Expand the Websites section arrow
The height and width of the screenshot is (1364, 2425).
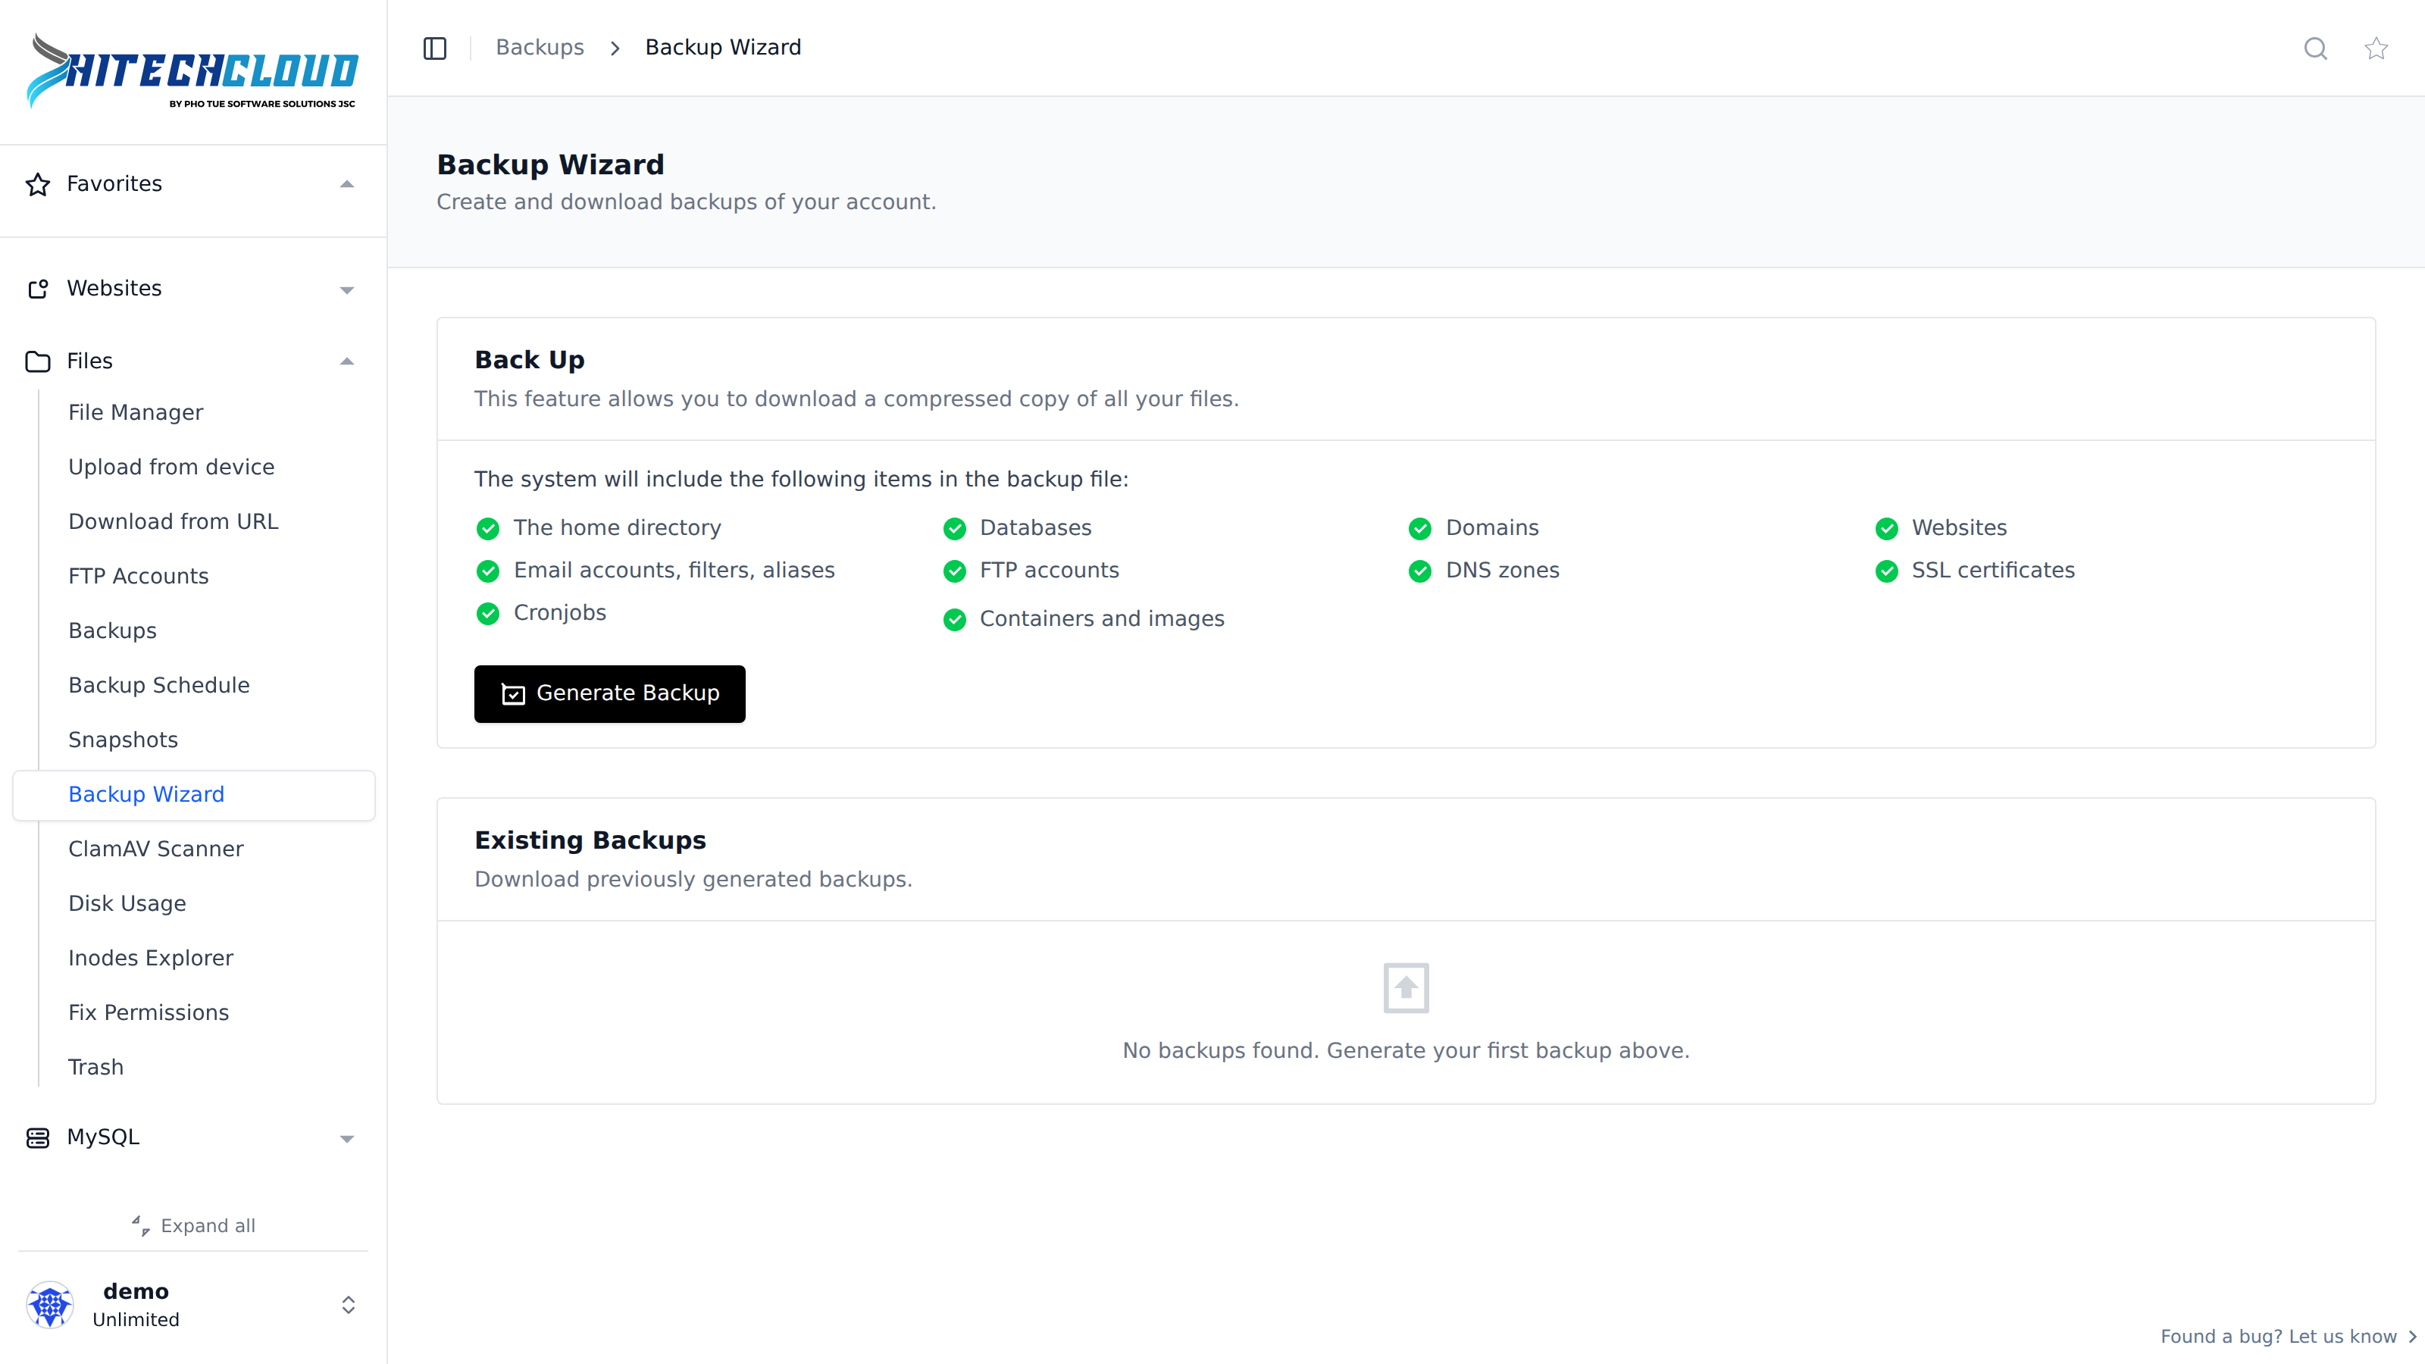click(x=346, y=290)
